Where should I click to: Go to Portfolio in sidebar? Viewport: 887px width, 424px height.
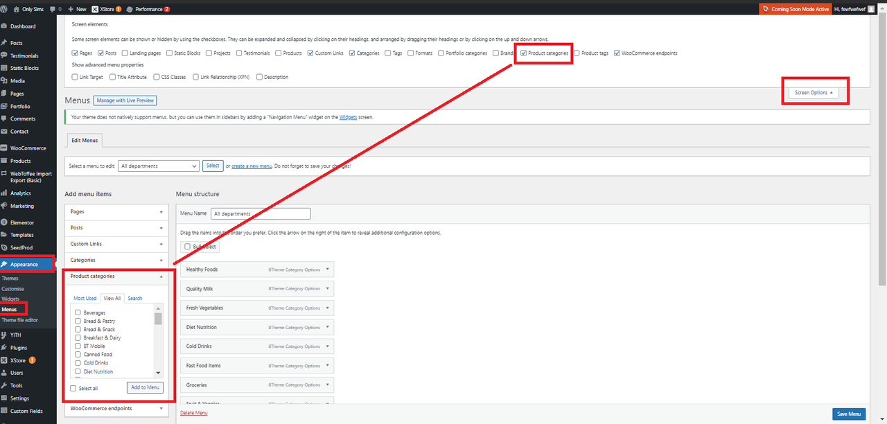tap(20, 106)
